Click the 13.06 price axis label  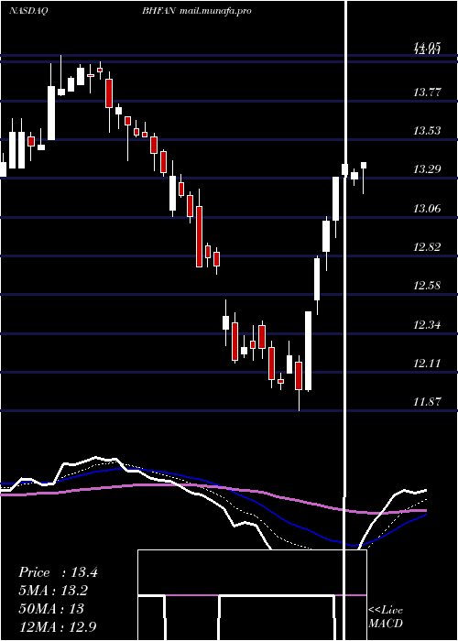pos(427,209)
